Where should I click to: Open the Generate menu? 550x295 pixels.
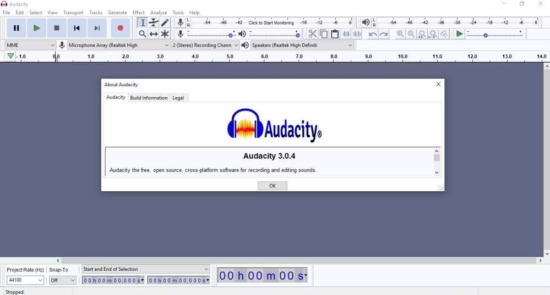point(117,13)
